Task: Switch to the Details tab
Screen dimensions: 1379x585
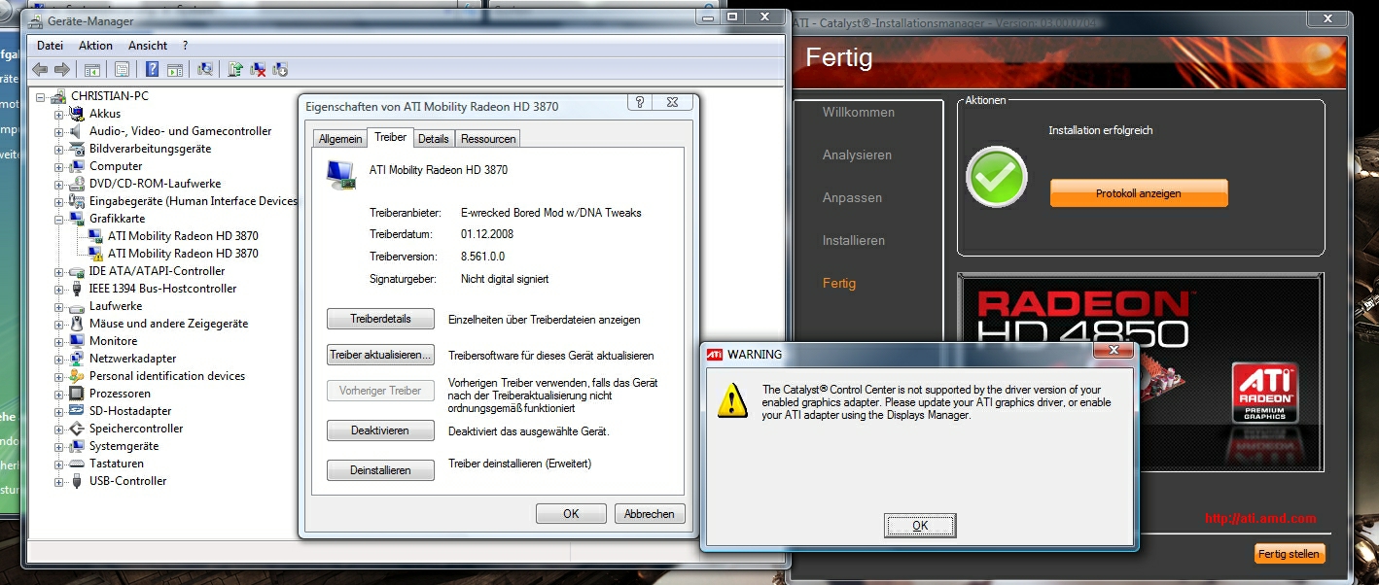Action: tap(434, 139)
